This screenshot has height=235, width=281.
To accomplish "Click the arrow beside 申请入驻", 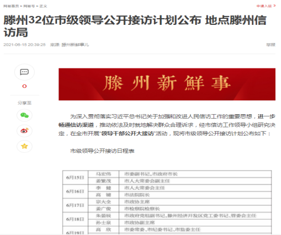I will click(274, 6).
